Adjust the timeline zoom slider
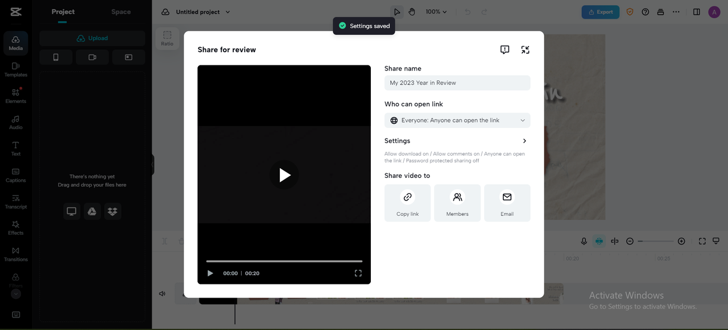 (x=655, y=241)
